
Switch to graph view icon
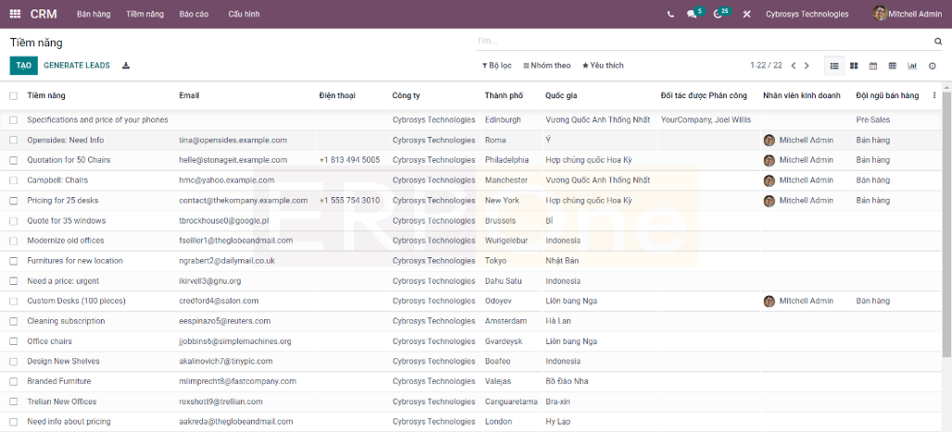(912, 66)
